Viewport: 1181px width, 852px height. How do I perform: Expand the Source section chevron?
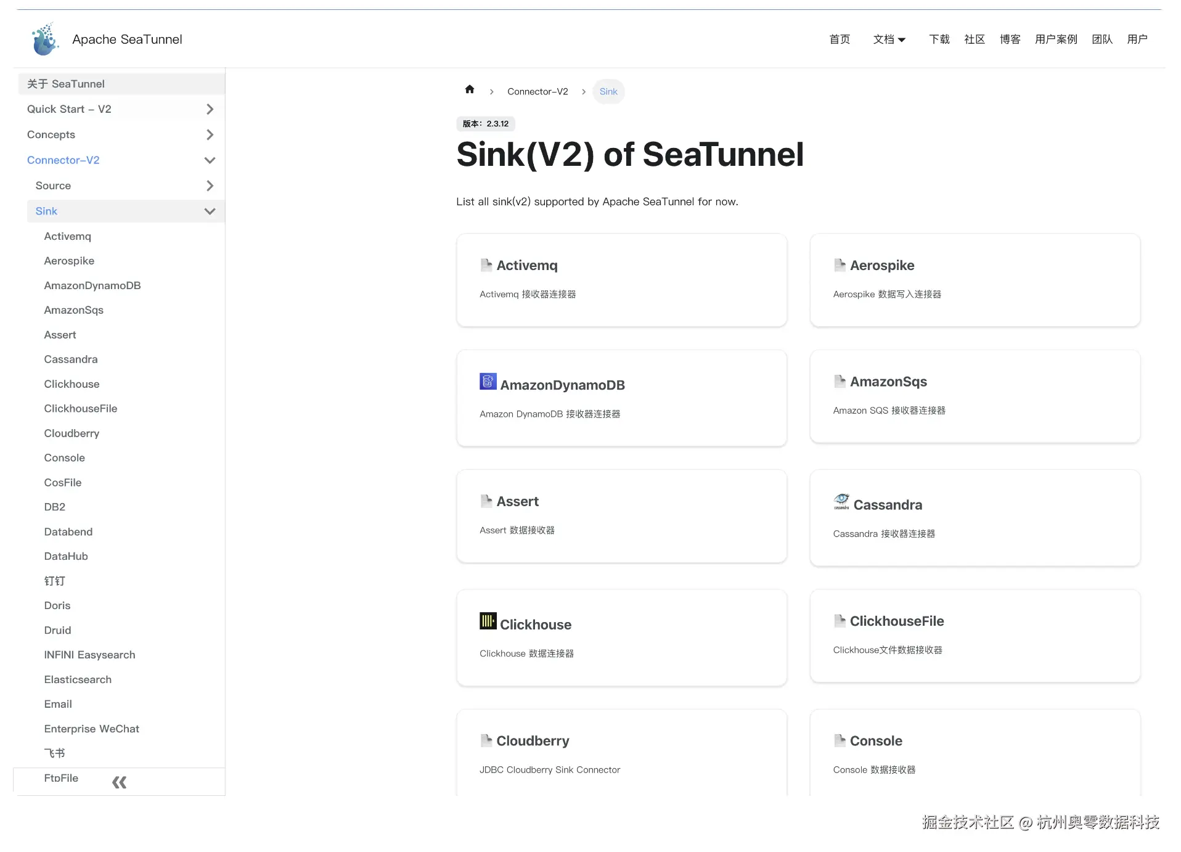coord(210,186)
